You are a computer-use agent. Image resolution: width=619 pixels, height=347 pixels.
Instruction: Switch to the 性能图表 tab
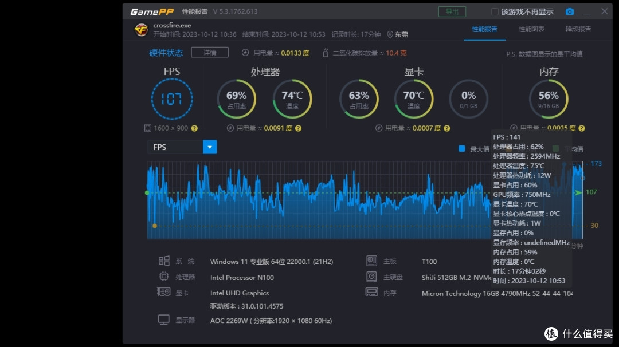[x=532, y=29]
